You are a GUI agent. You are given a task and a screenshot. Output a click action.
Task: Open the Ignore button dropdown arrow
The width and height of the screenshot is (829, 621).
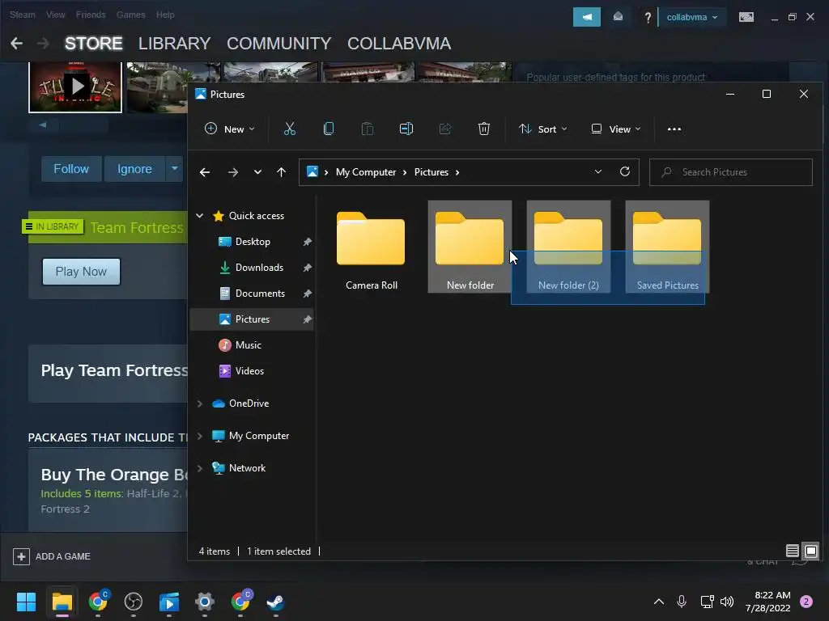point(175,168)
